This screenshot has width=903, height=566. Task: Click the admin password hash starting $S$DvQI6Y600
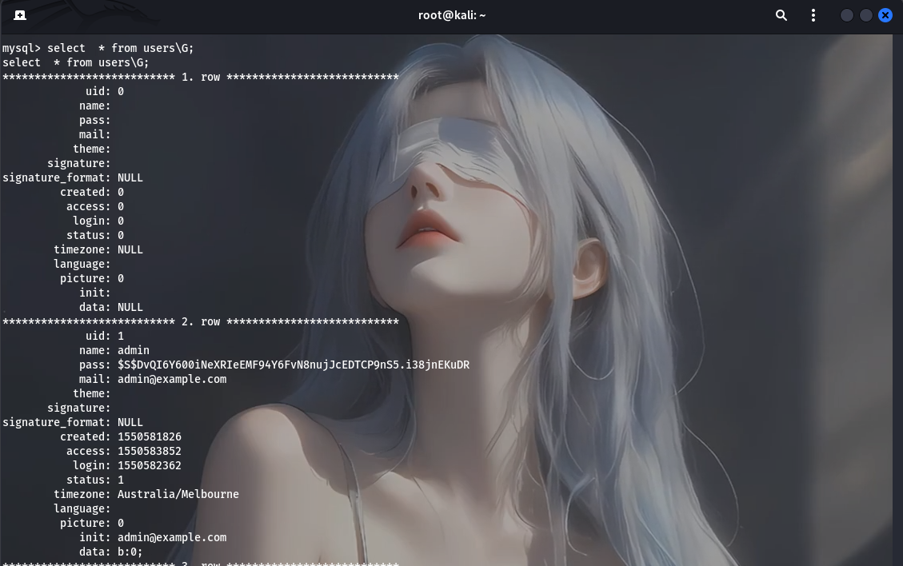coord(294,365)
